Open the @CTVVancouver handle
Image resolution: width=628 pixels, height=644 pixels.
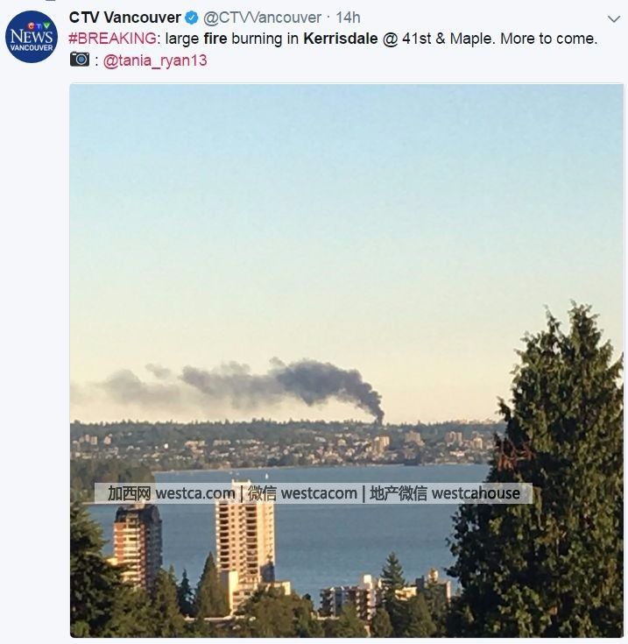(x=262, y=18)
